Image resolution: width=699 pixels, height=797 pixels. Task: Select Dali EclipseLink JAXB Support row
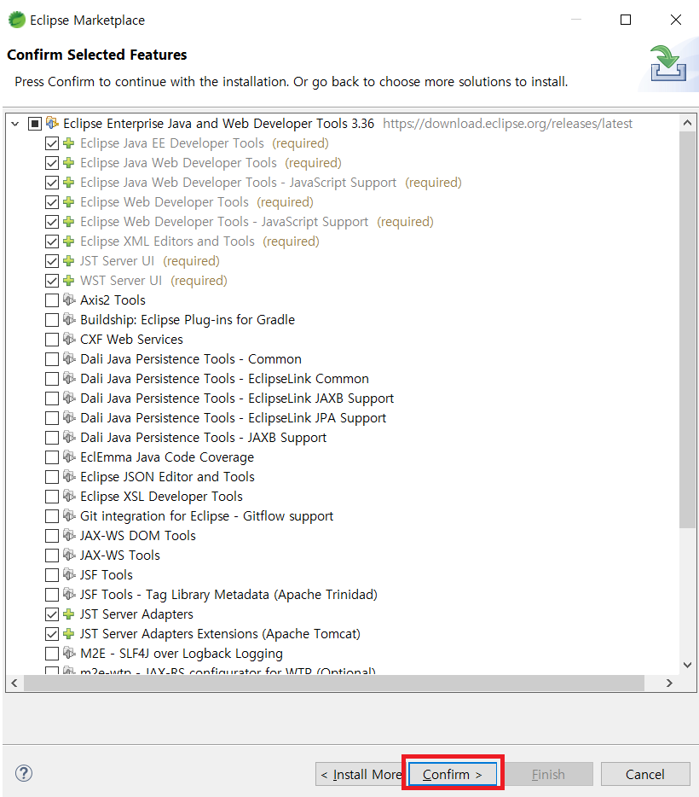(x=237, y=398)
